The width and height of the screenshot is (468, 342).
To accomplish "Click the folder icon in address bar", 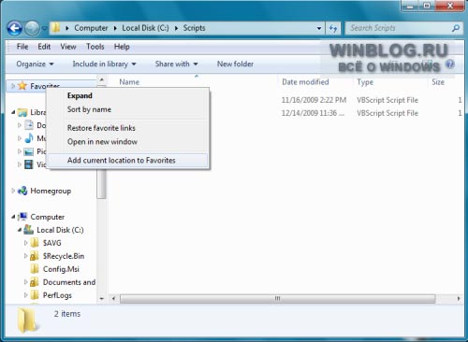I will (56, 28).
